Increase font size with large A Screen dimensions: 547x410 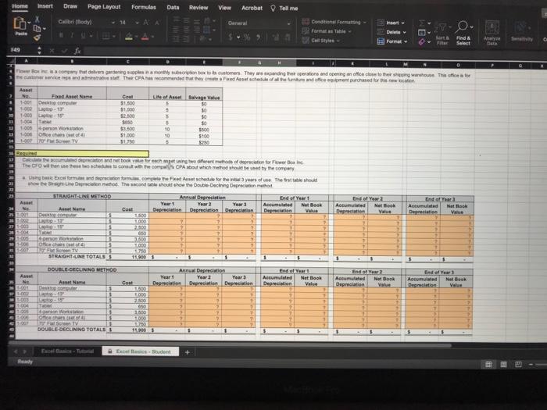(146, 23)
